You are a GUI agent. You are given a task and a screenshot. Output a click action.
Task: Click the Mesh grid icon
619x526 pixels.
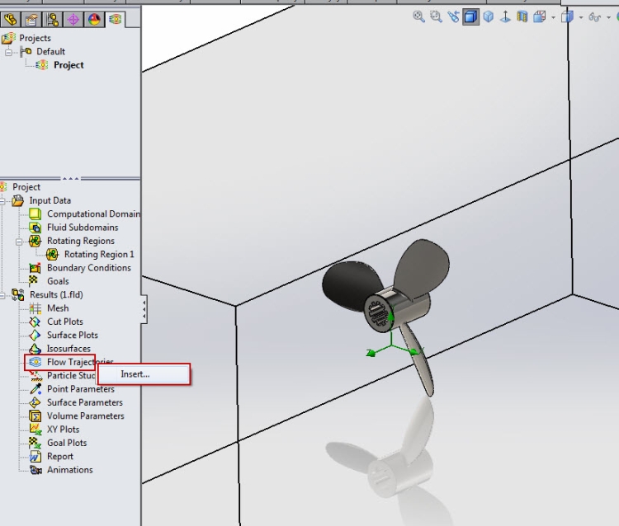[x=35, y=308]
